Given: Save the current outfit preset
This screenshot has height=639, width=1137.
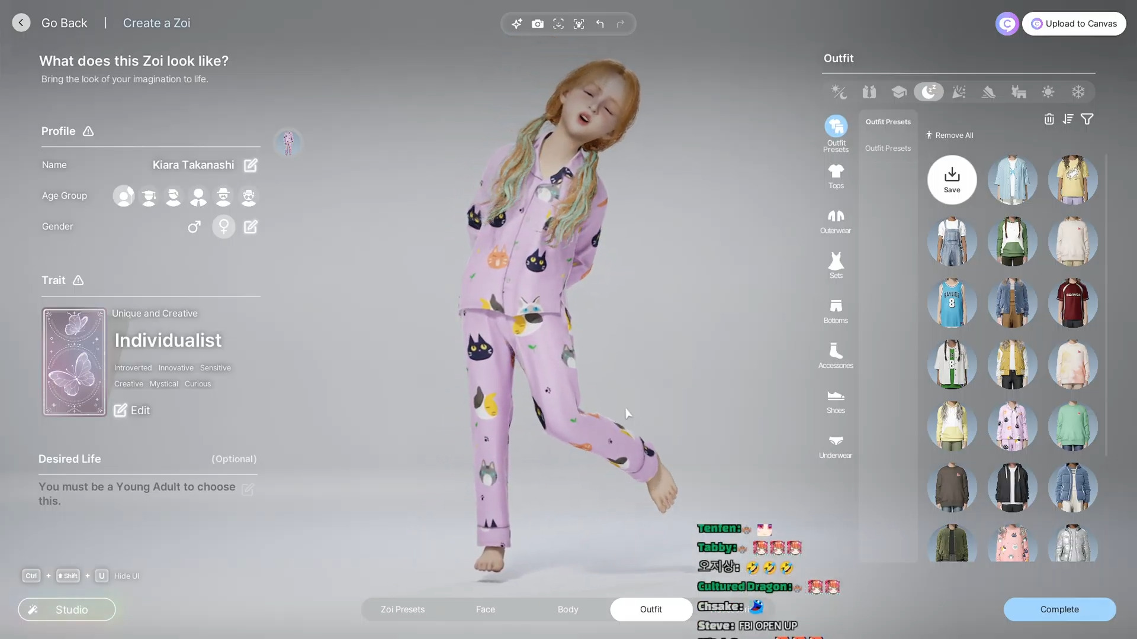Looking at the screenshot, I should 952,180.
